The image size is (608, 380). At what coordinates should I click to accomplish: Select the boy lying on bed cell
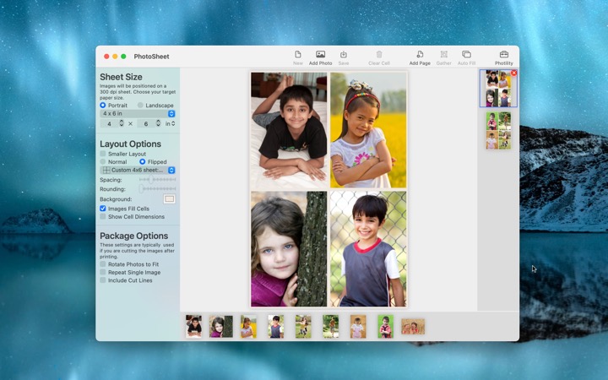289,130
